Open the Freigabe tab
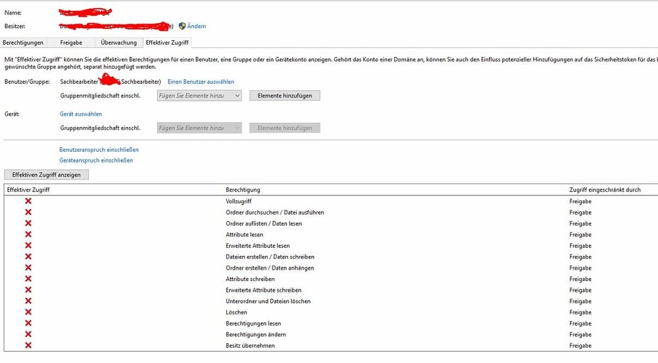Screen dimensions: 658x363 click(x=72, y=43)
